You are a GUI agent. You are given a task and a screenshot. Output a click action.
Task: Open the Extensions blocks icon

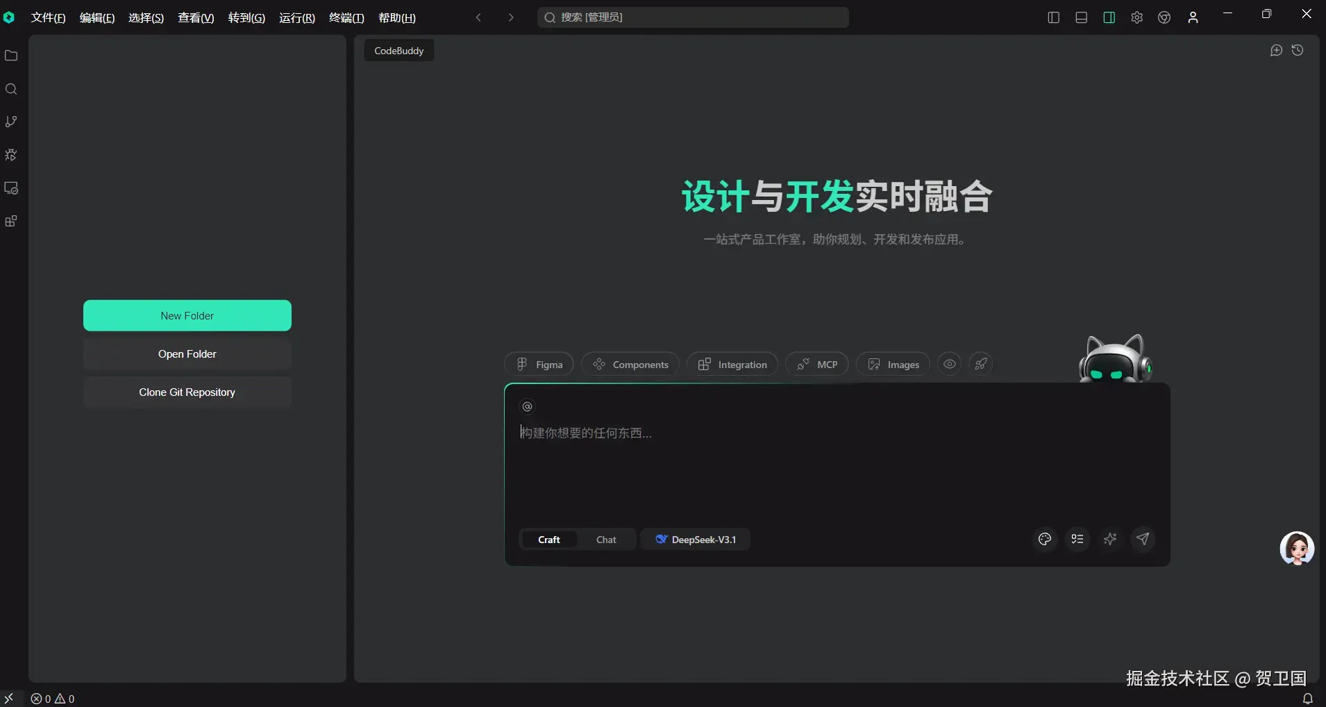(11, 222)
